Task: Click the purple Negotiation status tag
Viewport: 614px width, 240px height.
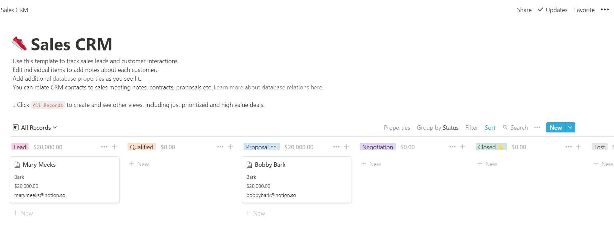Action: [377, 147]
